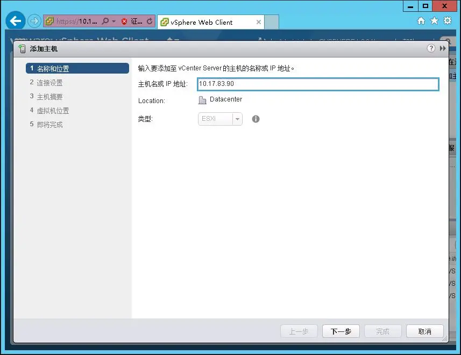Click the 完成 button
461x355 pixels.
click(x=383, y=331)
